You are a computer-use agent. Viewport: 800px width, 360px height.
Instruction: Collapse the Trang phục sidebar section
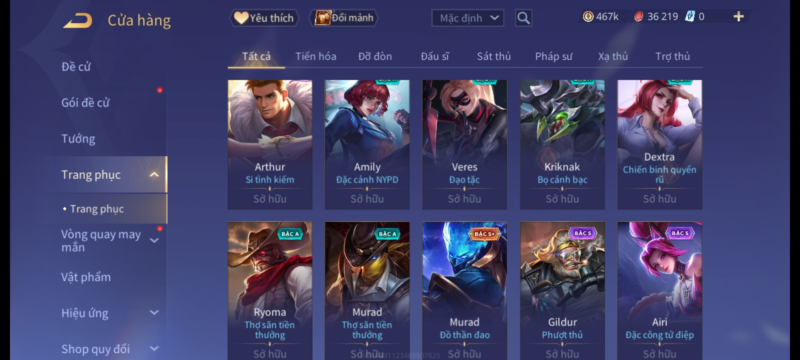coord(154,175)
